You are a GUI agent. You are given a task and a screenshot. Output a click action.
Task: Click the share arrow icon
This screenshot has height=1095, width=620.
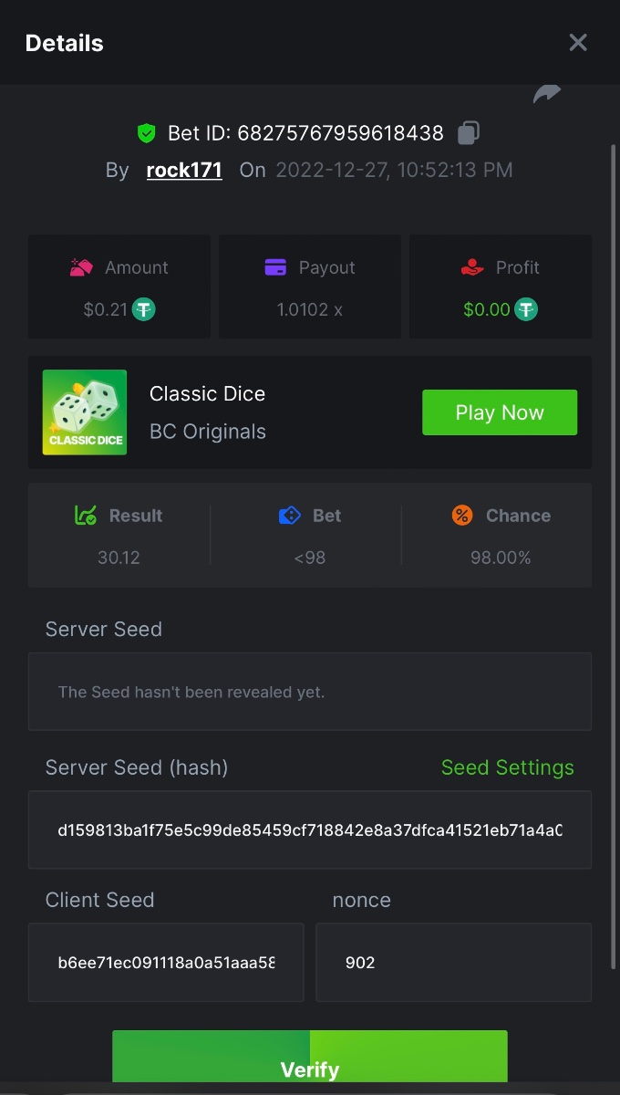tap(547, 93)
